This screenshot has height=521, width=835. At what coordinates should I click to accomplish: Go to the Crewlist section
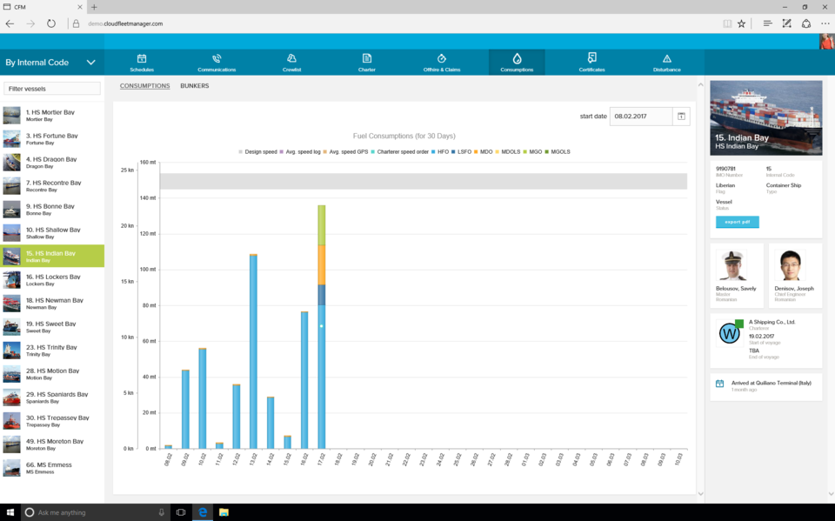tap(292, 62)
